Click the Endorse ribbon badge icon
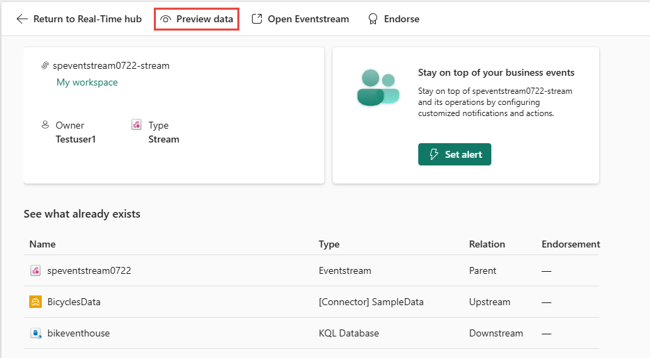Screen dimensions: 650x358 373,19
